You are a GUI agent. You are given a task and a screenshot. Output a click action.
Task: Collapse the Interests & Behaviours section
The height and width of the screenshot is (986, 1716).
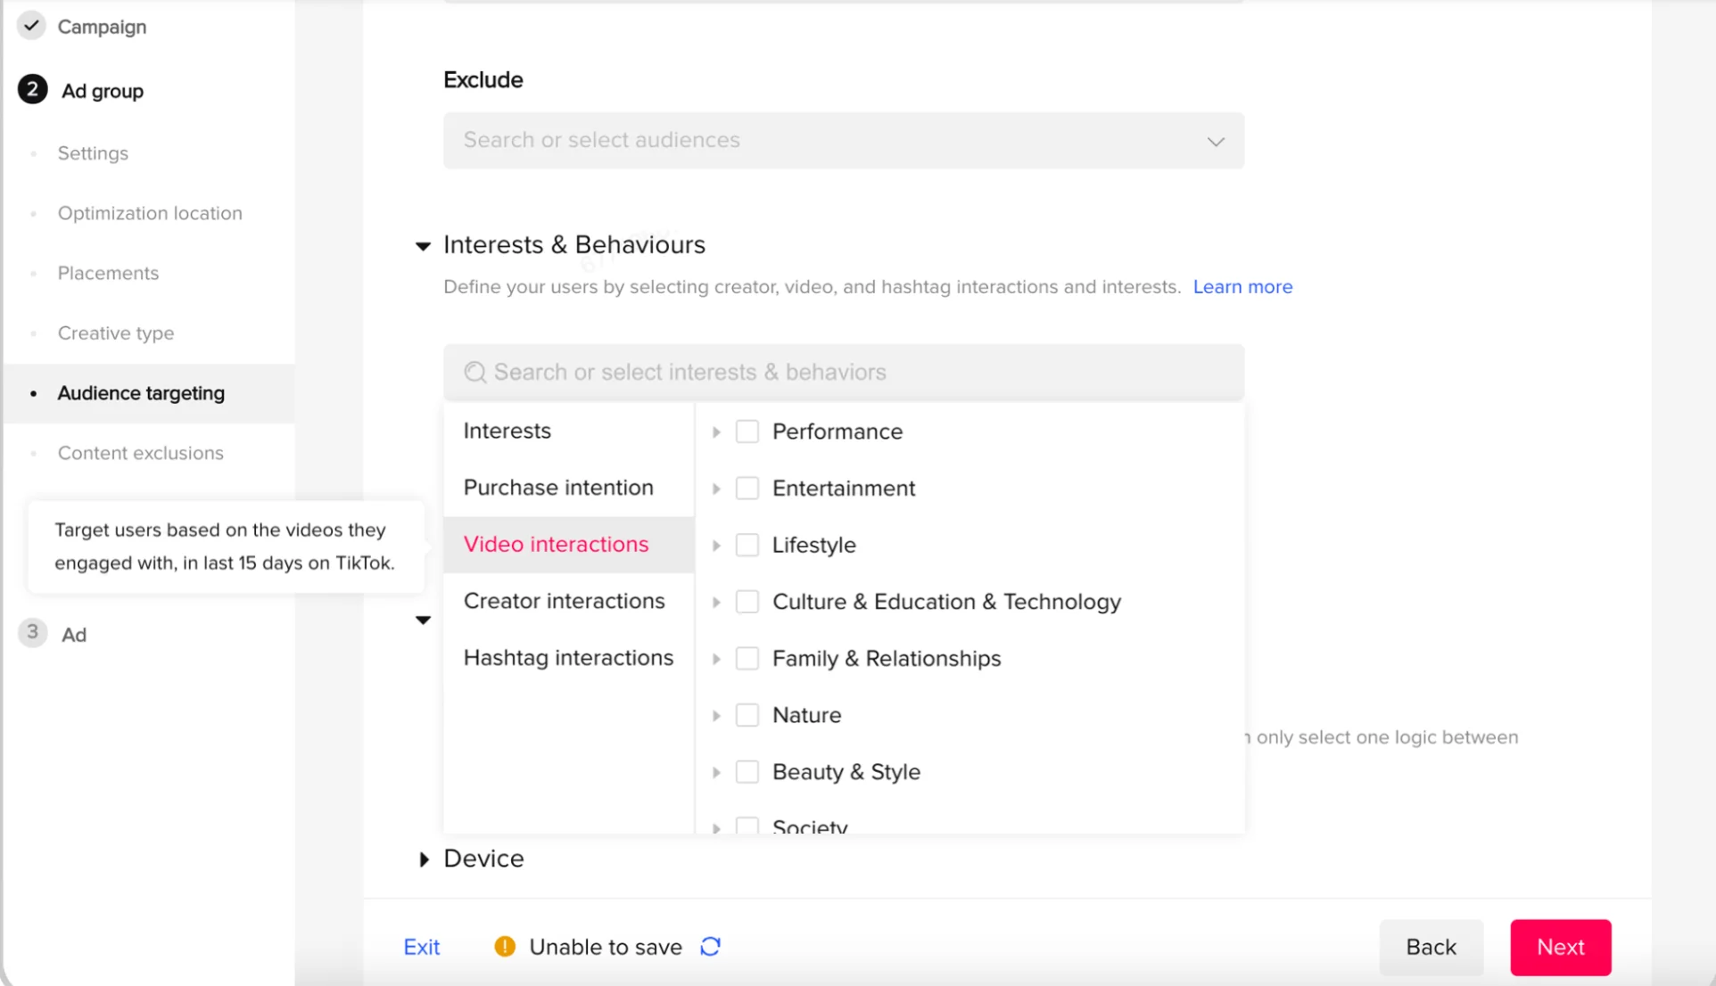click(423, 245)
